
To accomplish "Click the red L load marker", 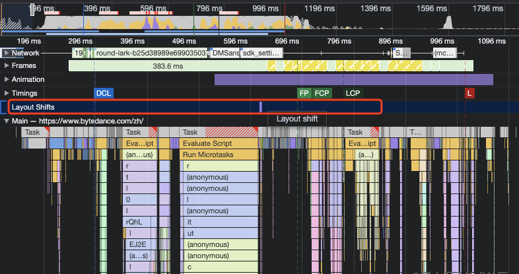I will pyautogui.click(x=469, y=93).
